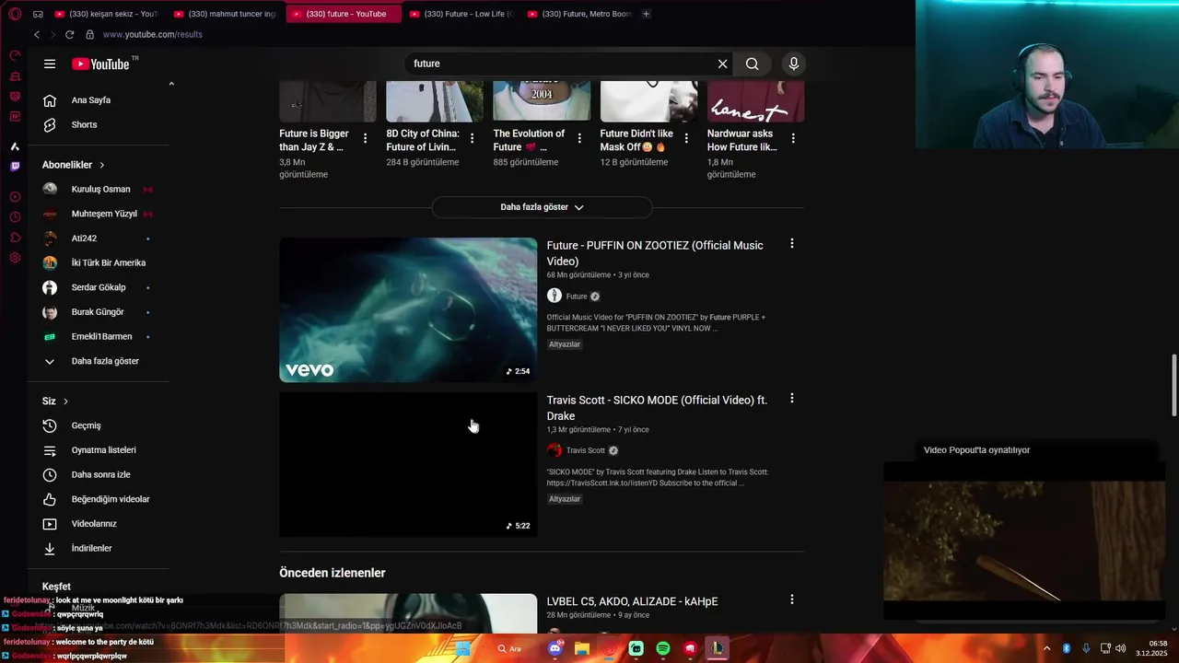Open the '8D City of China' short
This screenshot has height=663, width=1179.
(x=422, y=140)
